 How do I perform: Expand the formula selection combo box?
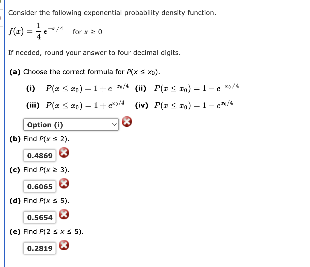[x=71, y=125]
